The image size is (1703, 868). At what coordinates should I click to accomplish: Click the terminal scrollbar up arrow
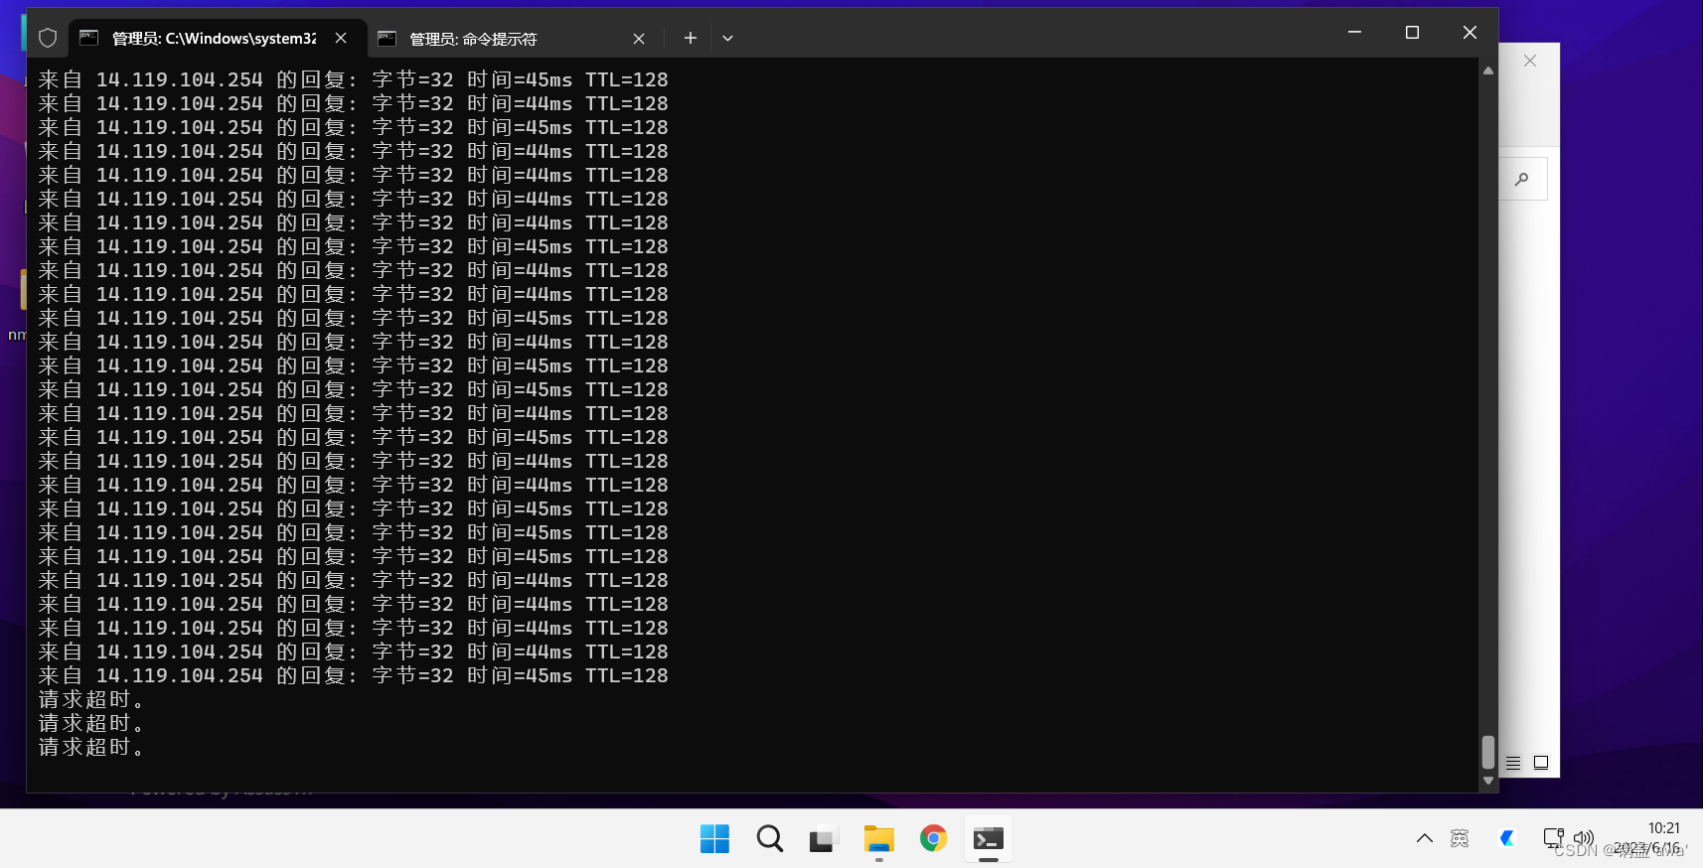(1487, 71)
